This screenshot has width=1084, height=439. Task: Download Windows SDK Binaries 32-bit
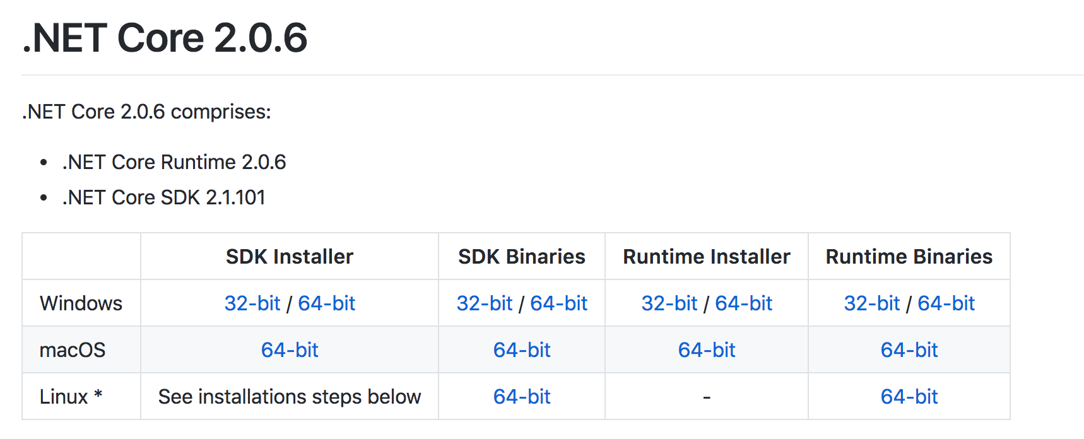[485, 303]
